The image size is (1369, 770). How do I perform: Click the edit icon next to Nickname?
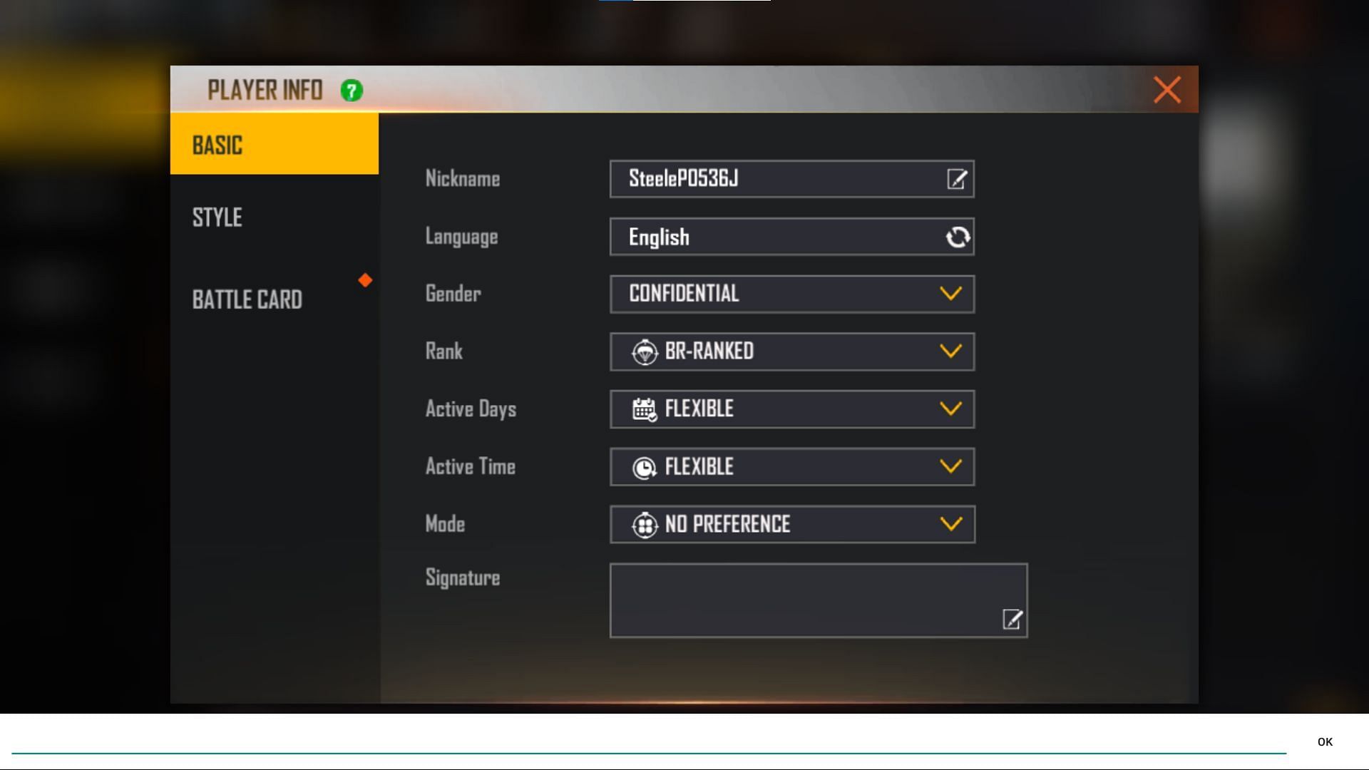[957, 179]
